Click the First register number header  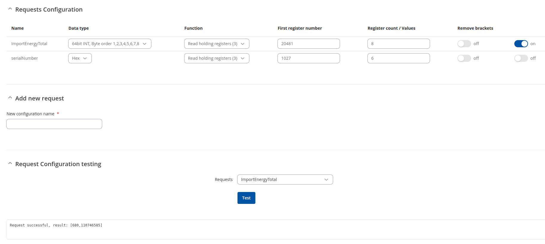pyautogui.click(x=300, y=28)
